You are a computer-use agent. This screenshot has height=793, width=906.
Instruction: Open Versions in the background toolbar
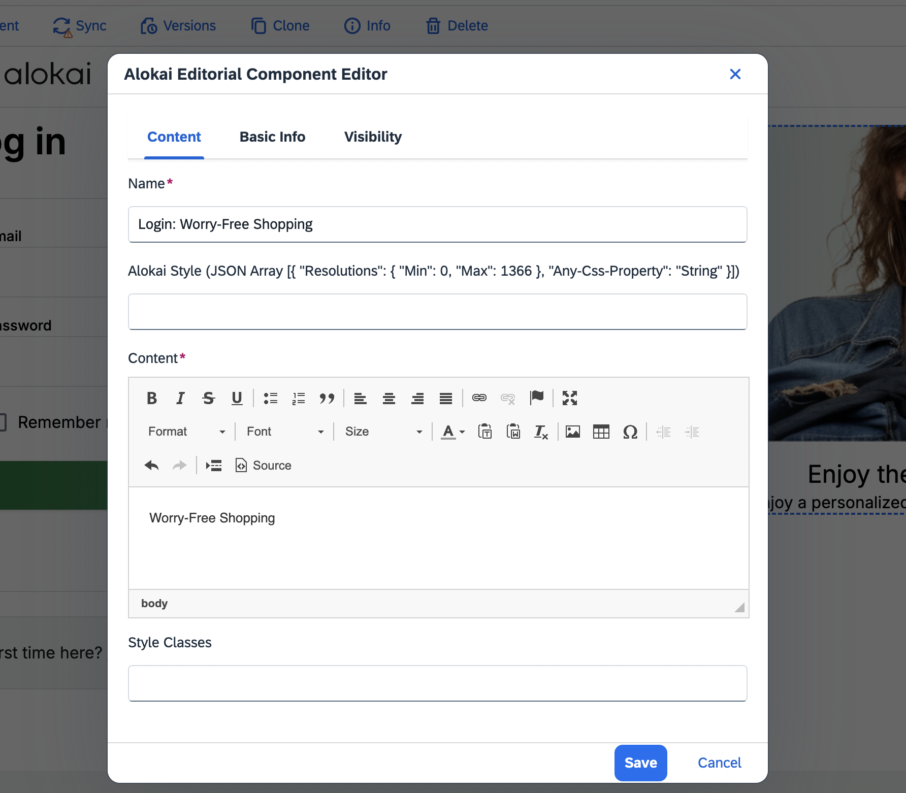click(178, 26)
